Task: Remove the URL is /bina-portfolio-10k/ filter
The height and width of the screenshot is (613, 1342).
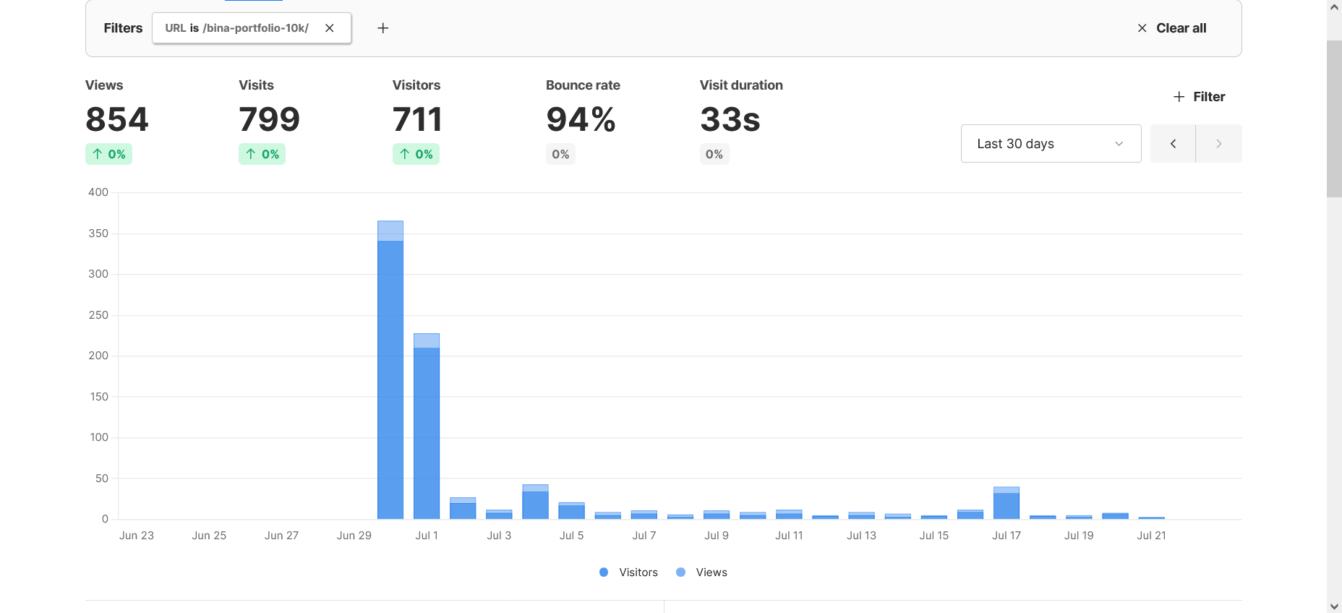Action: coord(329,28)
